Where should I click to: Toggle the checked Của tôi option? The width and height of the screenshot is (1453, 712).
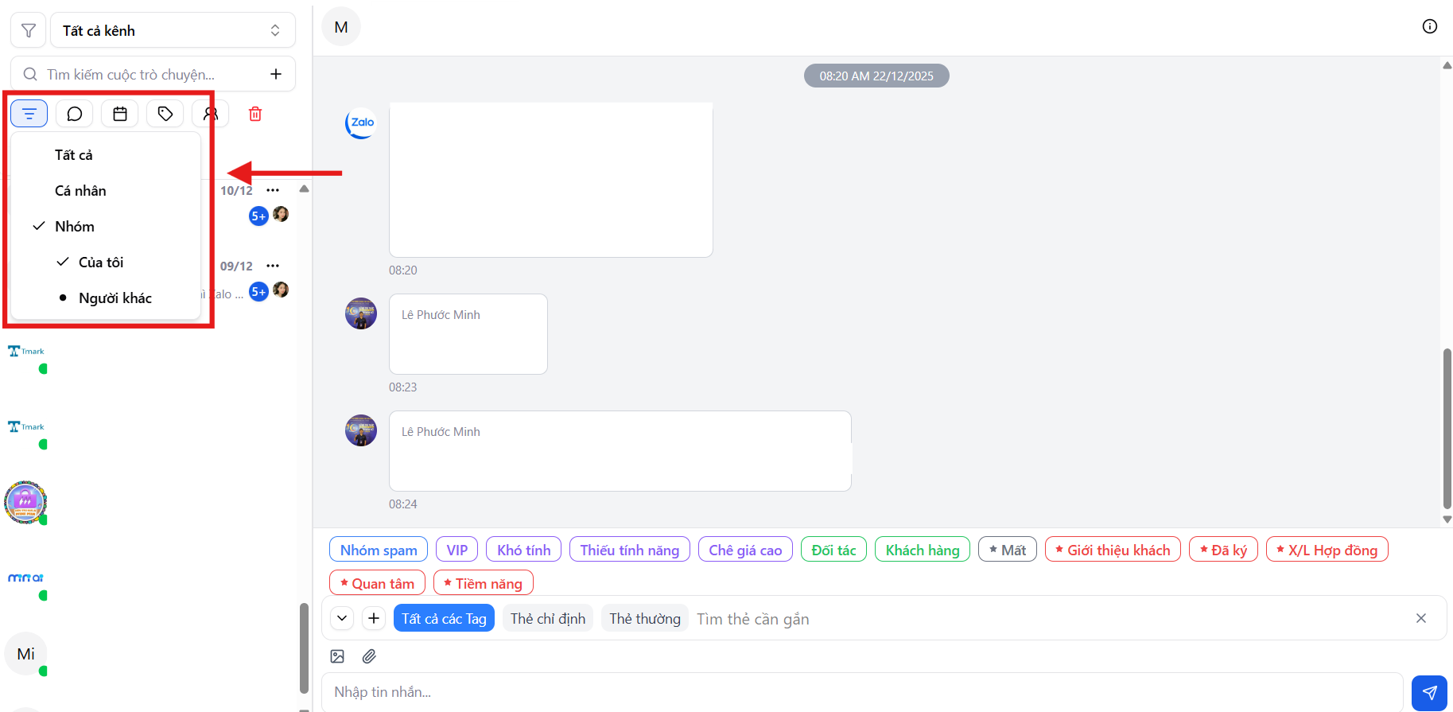[100, 263]
